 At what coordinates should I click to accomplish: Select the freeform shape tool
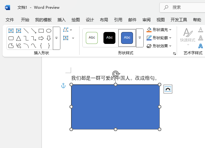coord(11,46)
